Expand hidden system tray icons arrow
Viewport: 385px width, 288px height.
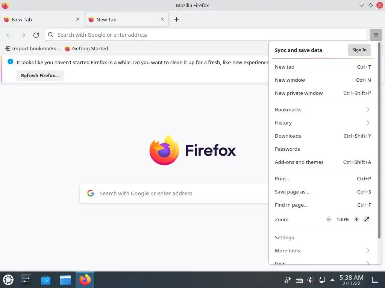tap(332, 280)
